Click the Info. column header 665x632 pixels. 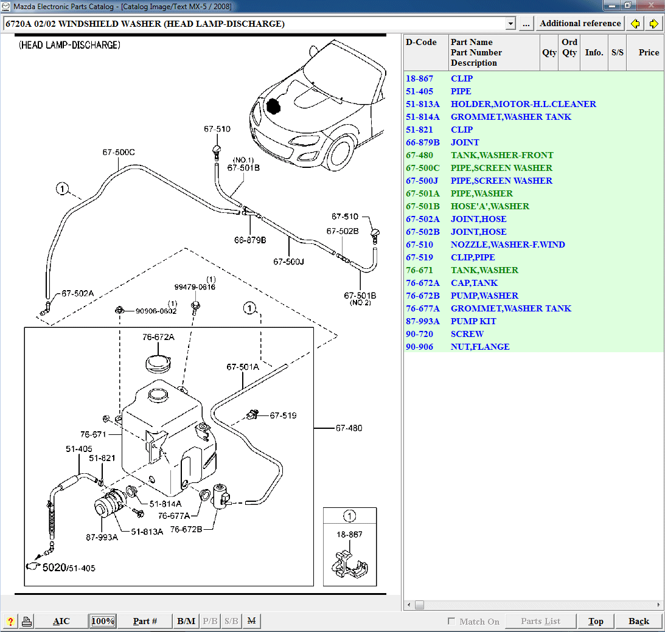594,52
